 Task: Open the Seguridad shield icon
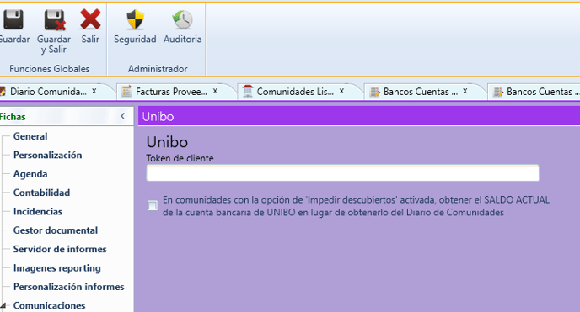click(135, 19)
